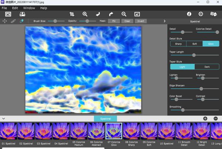The image size is (222, 149).
Task: Click the Taper Length slider
Action: click(x=194, y=55)
